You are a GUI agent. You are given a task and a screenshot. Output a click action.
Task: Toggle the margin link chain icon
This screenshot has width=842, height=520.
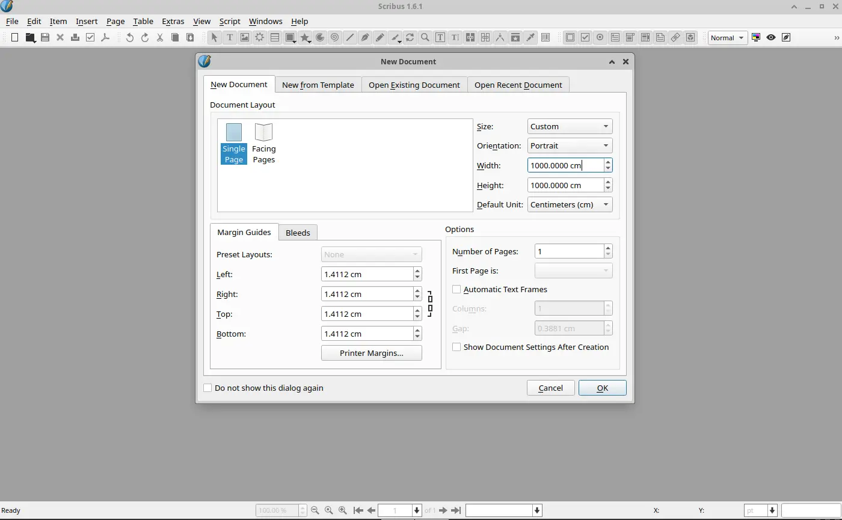click(430, 304)
